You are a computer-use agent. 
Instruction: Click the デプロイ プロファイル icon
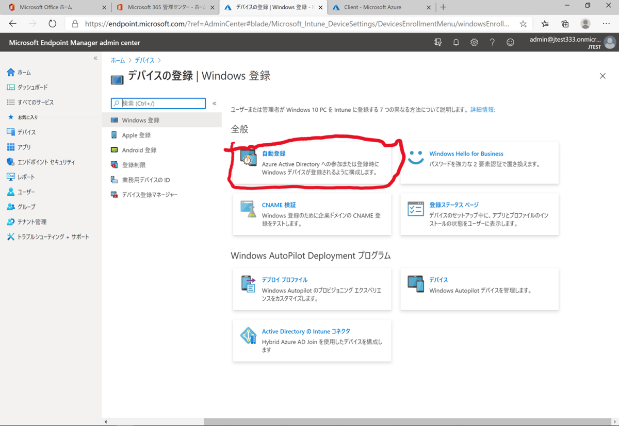tap(248, 284)
